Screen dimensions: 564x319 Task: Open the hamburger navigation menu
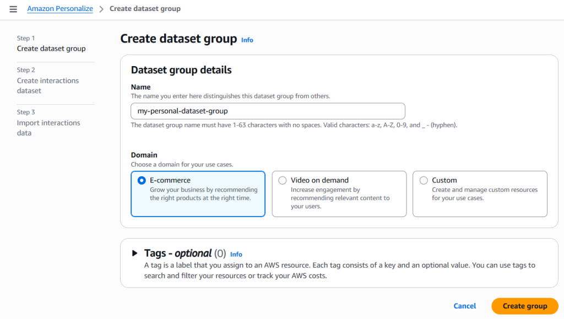[x=13, y=9]
